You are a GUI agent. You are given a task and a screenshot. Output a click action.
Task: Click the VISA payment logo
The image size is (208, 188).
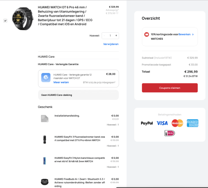pyautogui.click(x=162, y=123)
